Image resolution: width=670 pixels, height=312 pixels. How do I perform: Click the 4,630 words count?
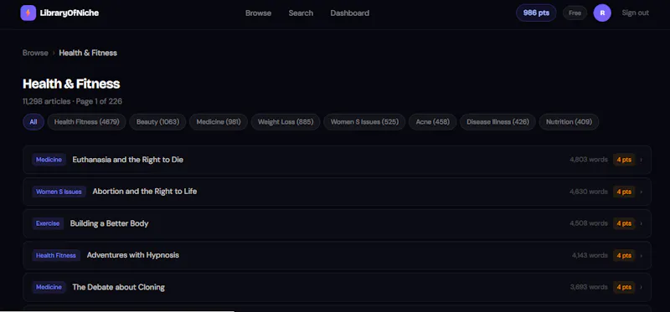589,192
